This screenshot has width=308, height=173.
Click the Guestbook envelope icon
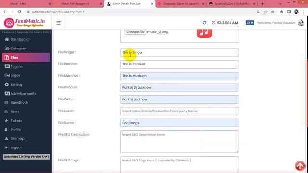point(6,102)
